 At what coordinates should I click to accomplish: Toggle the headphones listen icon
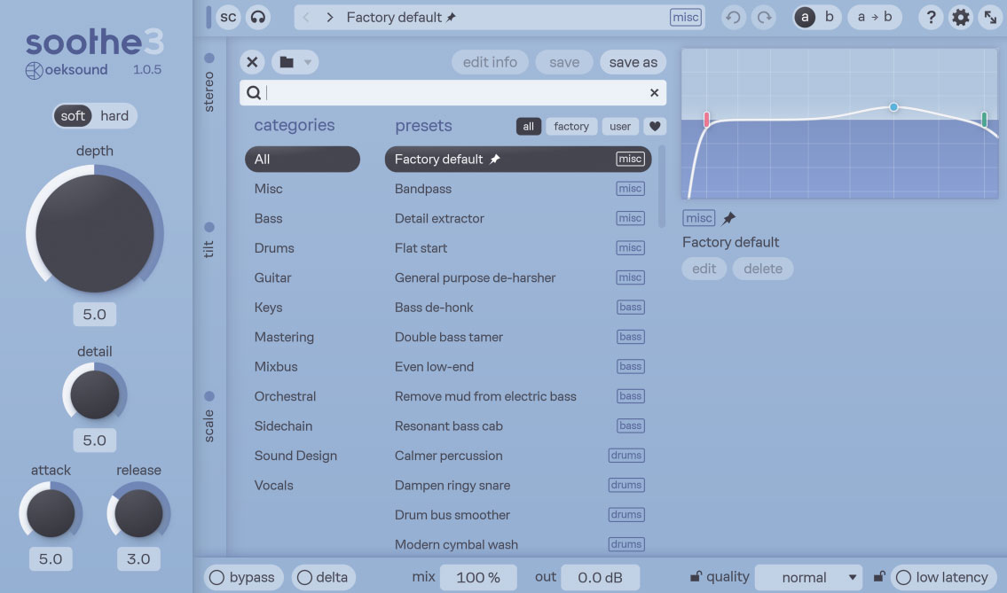[258, 18]
